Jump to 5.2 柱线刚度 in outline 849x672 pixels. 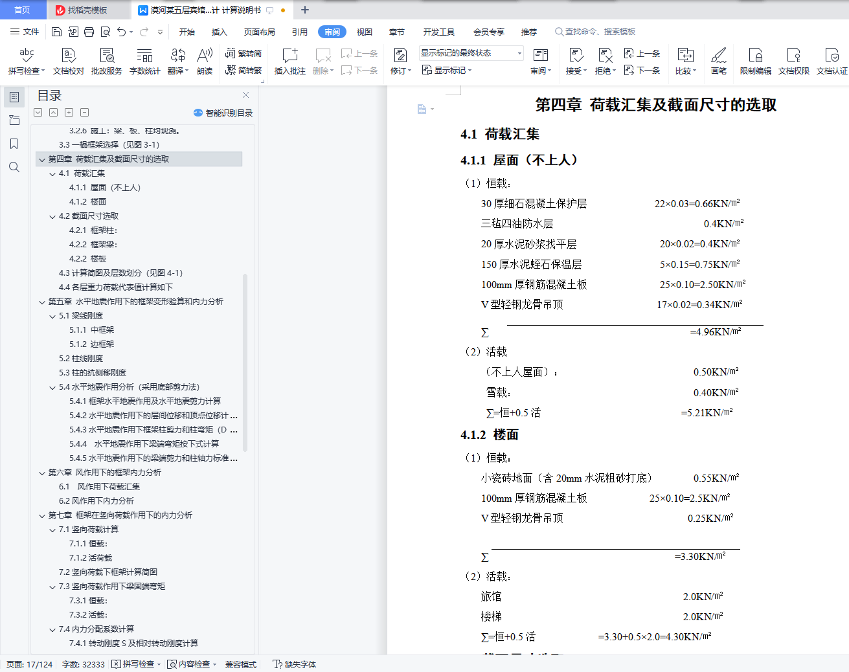point(81,359)
